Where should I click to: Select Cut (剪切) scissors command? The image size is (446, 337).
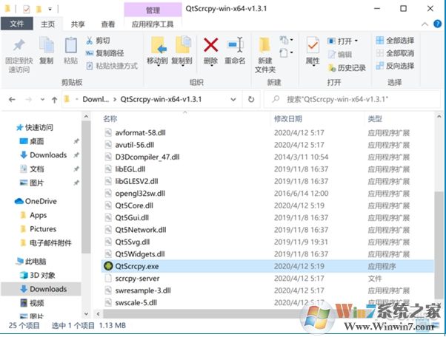tap(98, 41)
